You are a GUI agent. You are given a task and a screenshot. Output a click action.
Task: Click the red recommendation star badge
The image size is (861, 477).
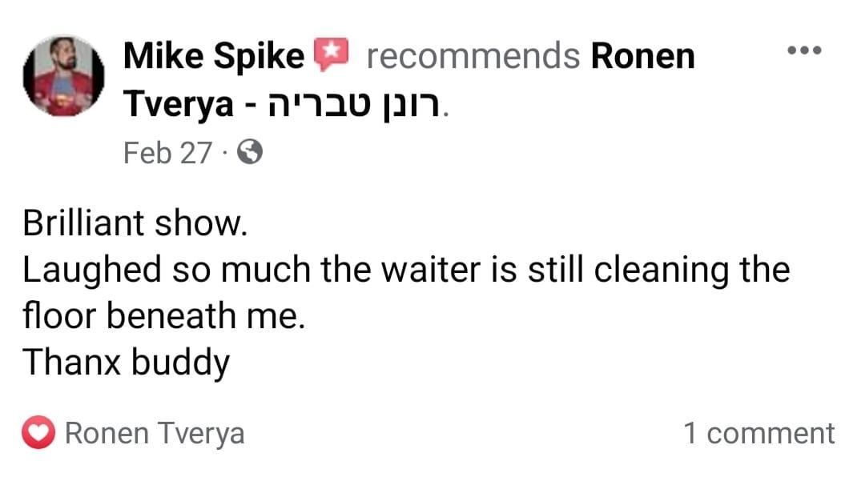[x=331, y=54]
